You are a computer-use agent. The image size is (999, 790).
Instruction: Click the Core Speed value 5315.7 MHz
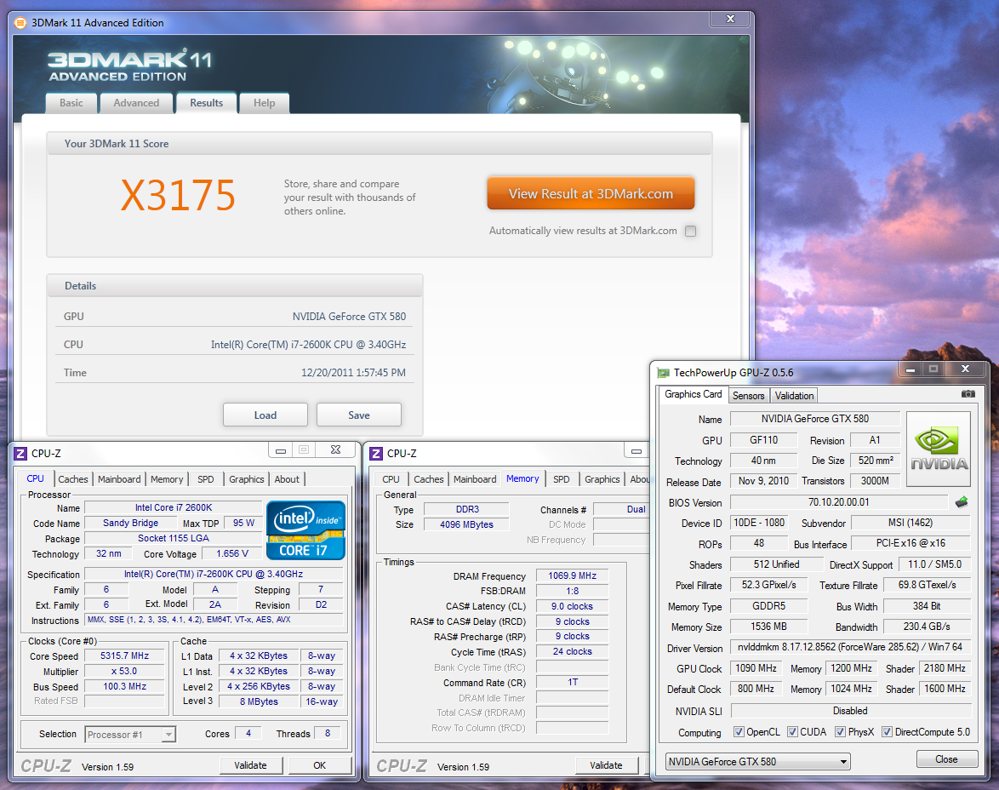point(125,655)
